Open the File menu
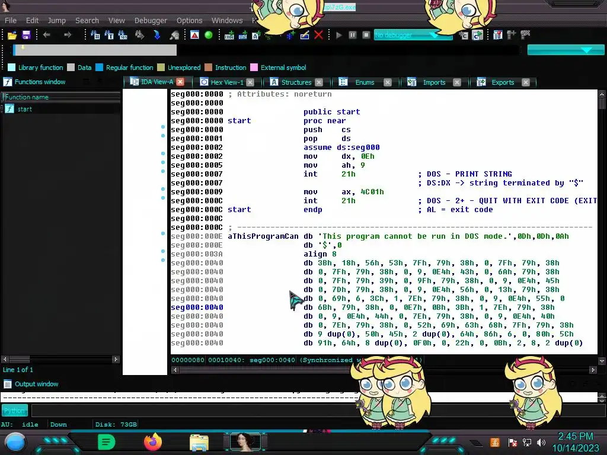Screen dimensions: 607x455 (x=11, y=21)
